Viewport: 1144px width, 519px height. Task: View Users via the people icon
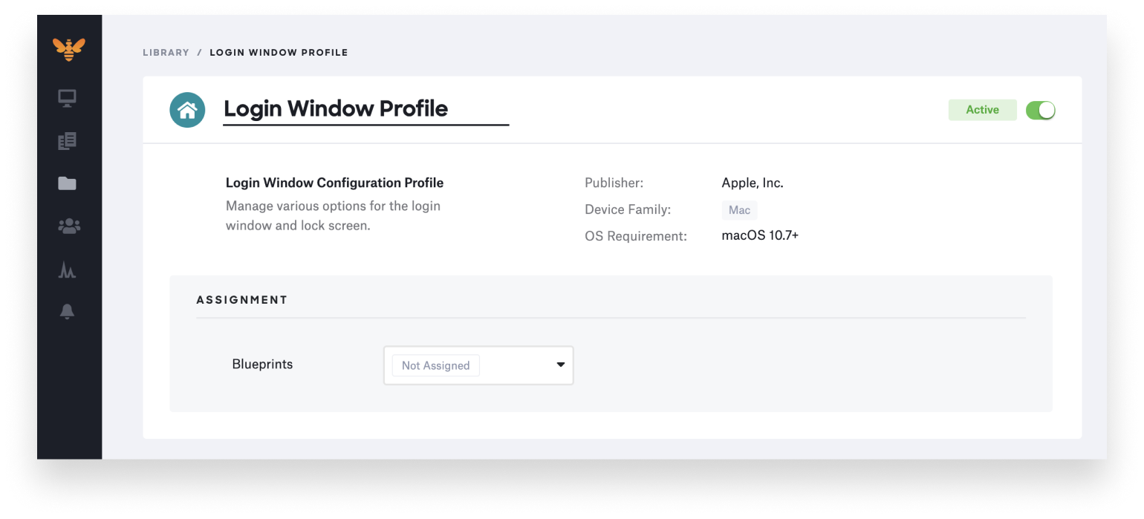click(x=67, y=226)
